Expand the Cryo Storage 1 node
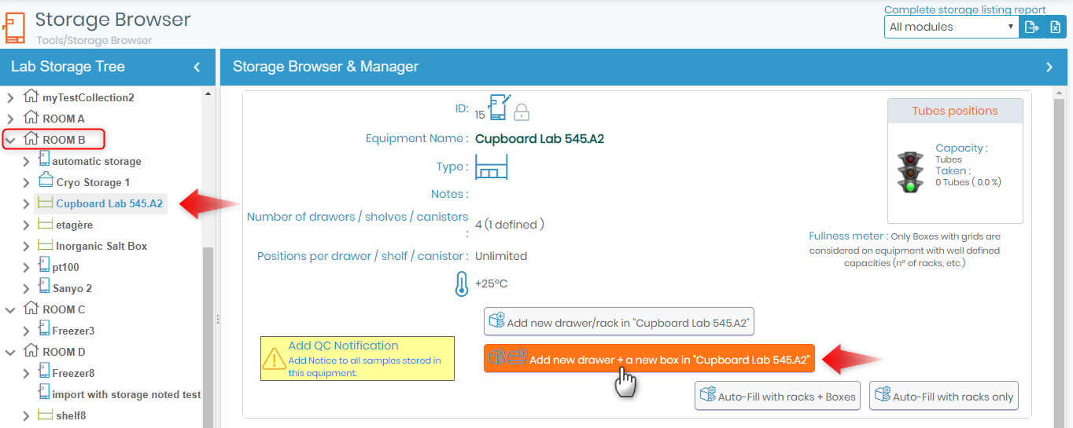The height and width of the screenshot is (428, 1073). tap(26, 183)
